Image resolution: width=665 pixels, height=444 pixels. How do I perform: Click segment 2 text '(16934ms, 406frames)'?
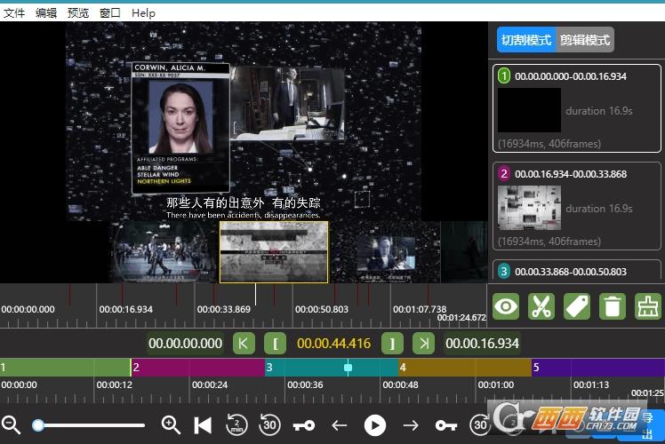point(549,242)
